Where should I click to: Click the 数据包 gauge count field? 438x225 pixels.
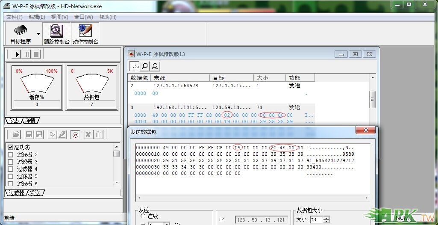[x=92, y=104]
